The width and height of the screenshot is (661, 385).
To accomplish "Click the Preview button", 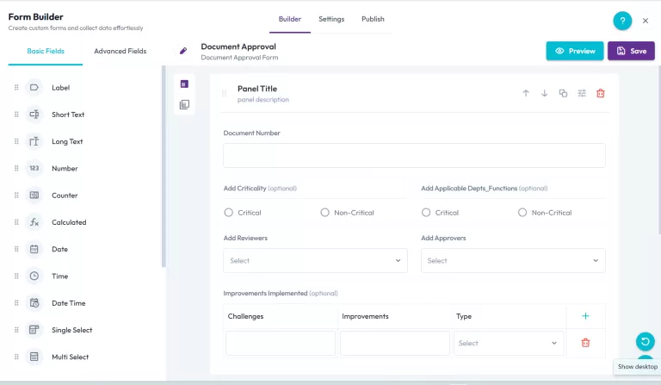I will point(575,51).
